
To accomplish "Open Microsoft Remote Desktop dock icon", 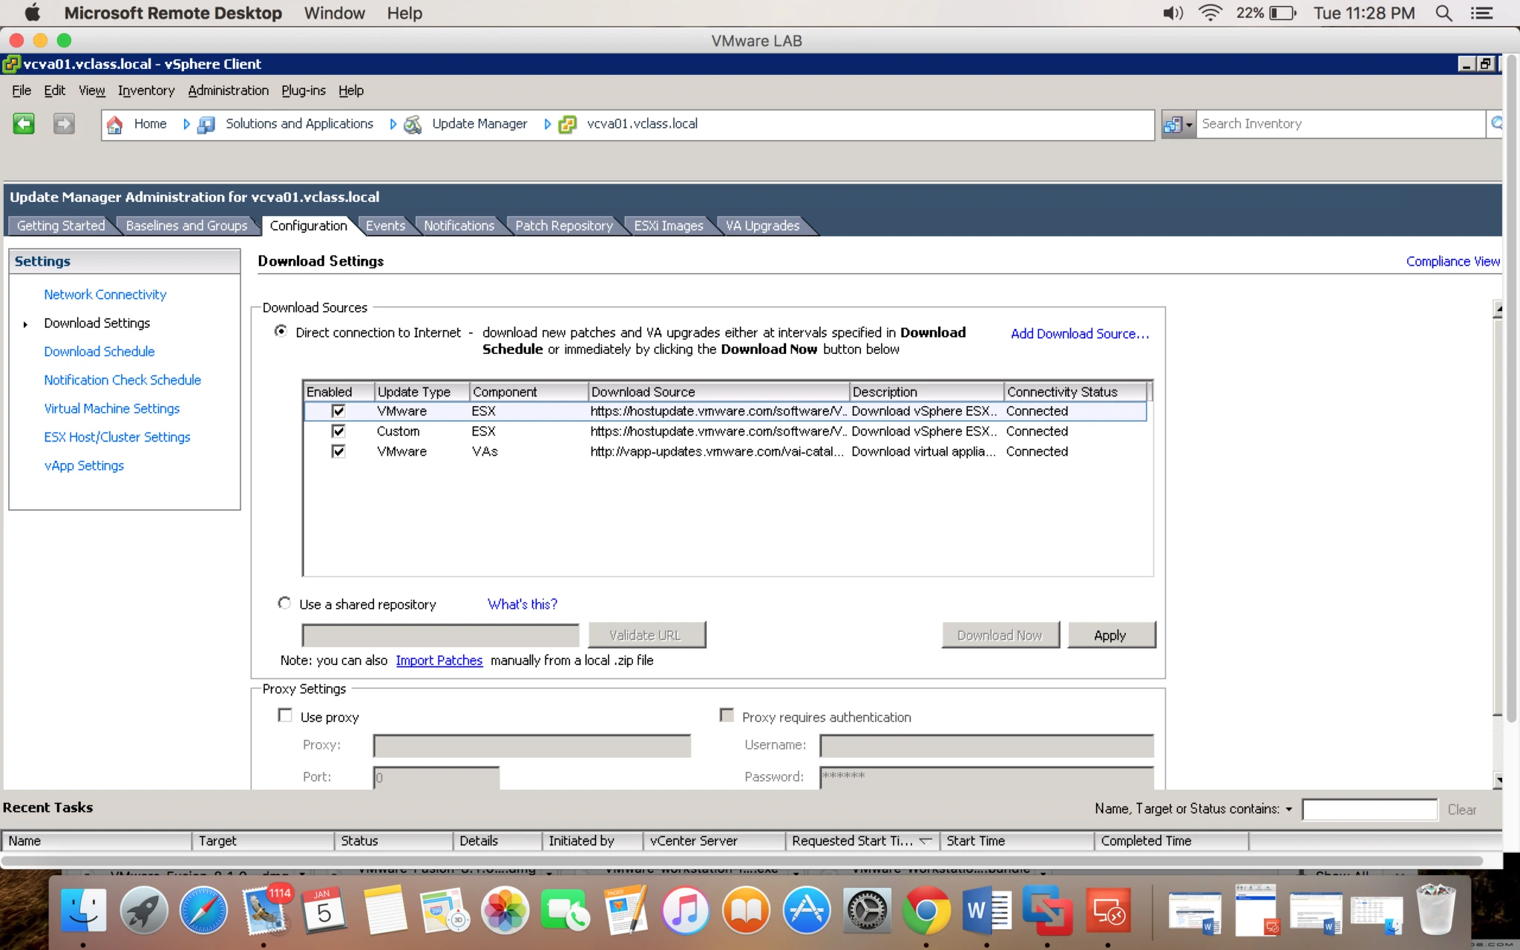I will tap(1108, 910).
